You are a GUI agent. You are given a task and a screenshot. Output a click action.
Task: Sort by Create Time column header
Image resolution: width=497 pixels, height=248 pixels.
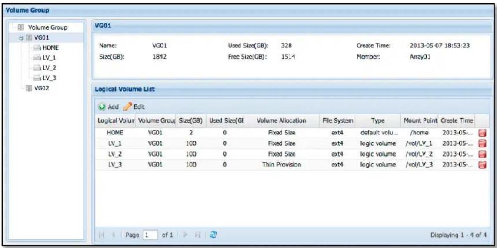click(457, 121)
